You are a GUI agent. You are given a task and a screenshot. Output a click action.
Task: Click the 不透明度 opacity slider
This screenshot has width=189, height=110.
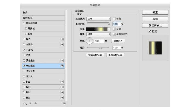point(98,24)
